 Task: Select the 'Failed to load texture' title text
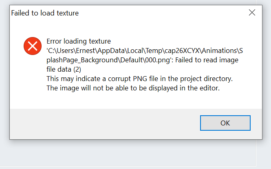point(45,13)
